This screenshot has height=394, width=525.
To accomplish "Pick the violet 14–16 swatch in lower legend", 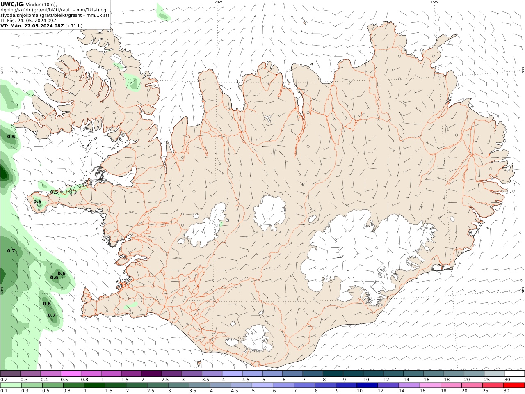I will 409,385.
